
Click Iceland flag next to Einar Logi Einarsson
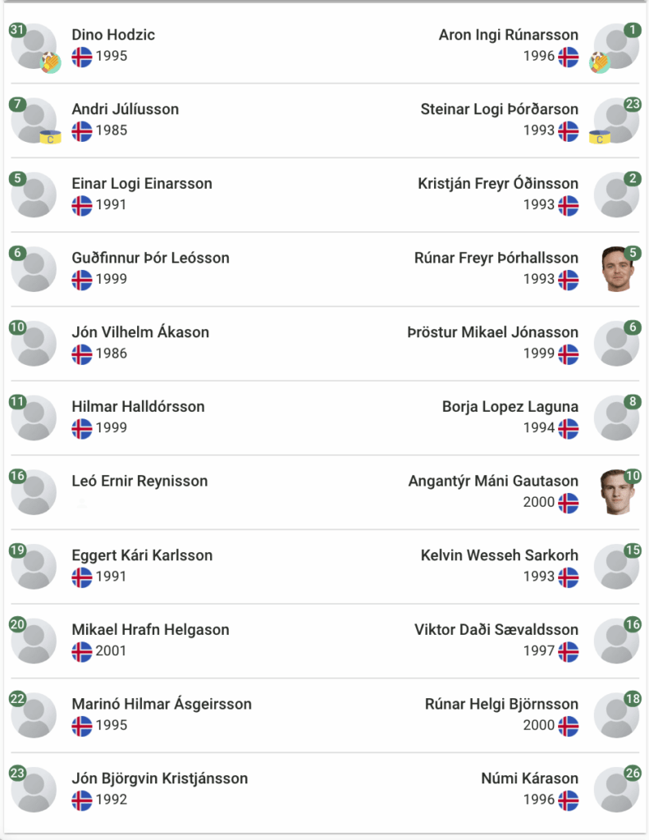(81, 205)
